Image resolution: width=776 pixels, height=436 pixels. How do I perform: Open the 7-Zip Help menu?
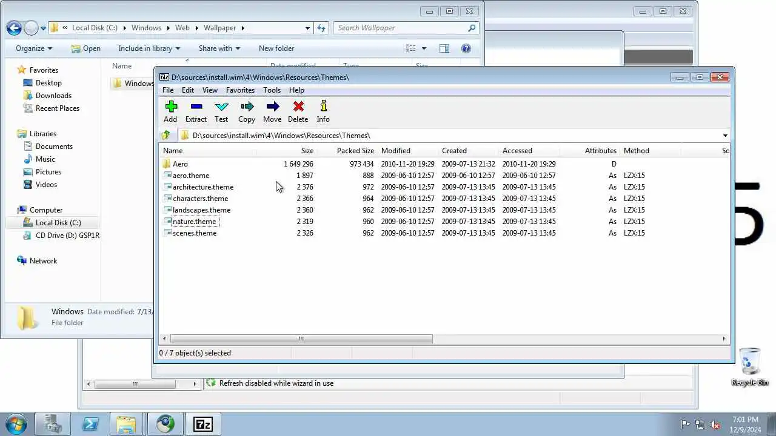click(x=296, y=90)
